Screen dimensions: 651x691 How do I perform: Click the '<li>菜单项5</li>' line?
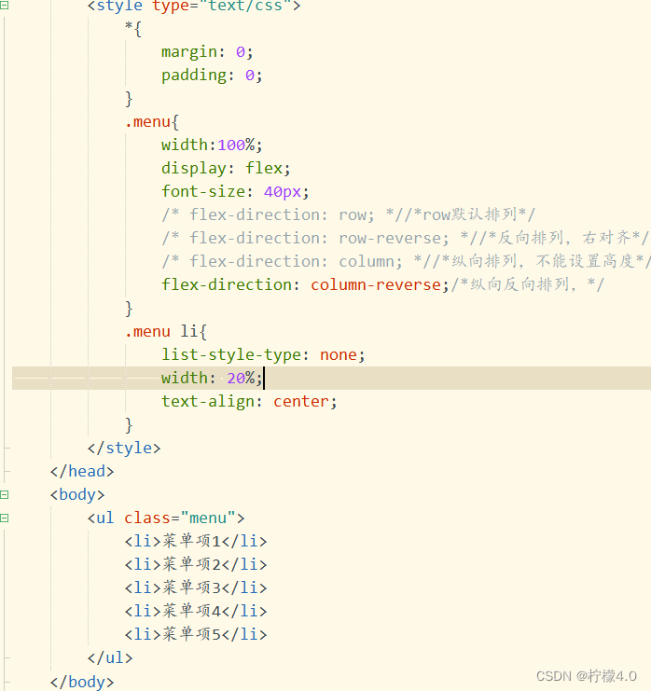tap(196, 635)
